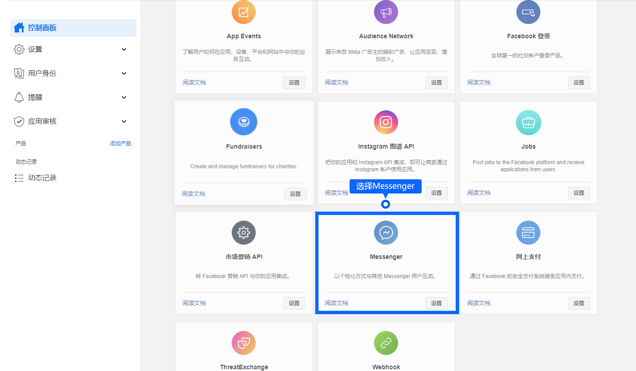Click the Webhook link icon

pyautogui.click(x=386, y=343)
